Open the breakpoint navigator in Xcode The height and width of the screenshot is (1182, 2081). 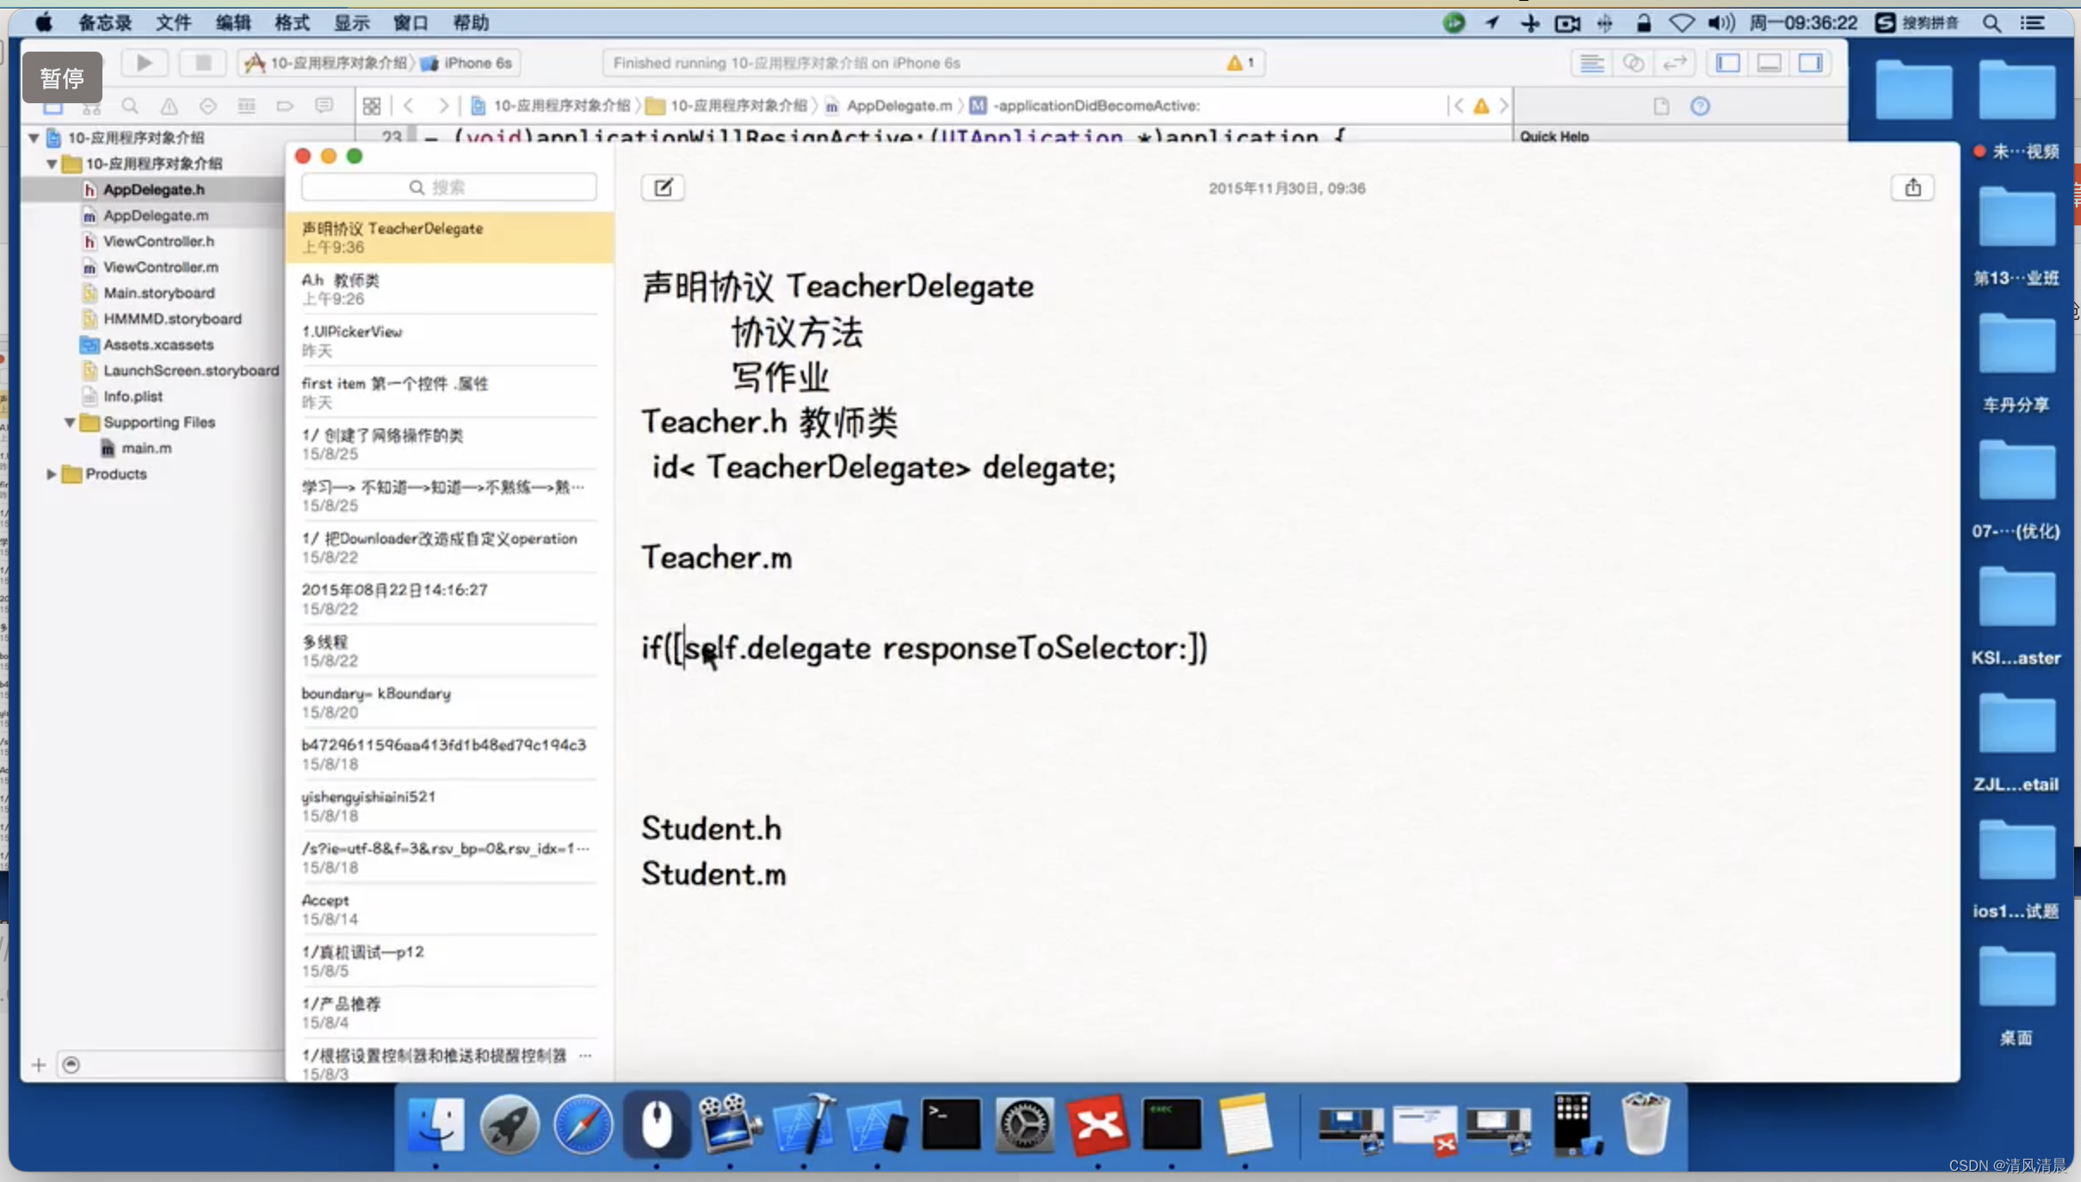tap(285, 106)
